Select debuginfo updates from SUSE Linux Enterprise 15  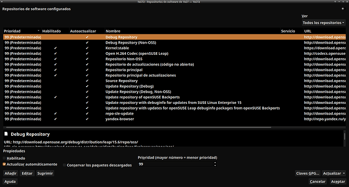click(174, 102)
